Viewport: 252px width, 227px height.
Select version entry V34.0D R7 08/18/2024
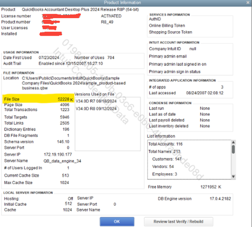[96, 101]
